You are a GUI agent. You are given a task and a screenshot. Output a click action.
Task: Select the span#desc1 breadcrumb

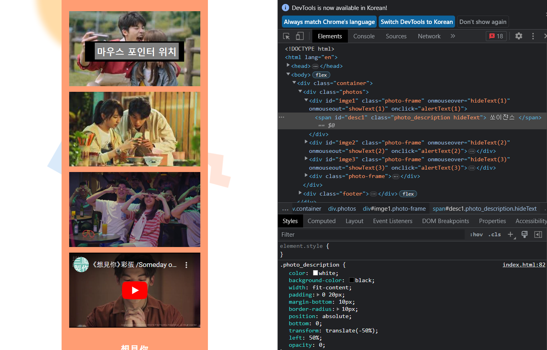tap(485, 209)
